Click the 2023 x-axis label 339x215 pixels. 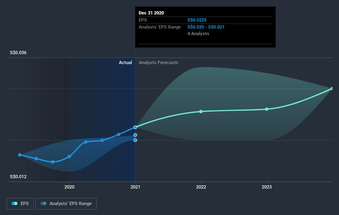pos(267,187)
